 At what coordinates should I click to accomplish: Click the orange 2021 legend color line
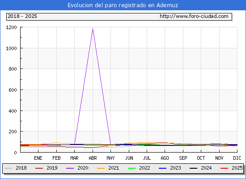101,168
